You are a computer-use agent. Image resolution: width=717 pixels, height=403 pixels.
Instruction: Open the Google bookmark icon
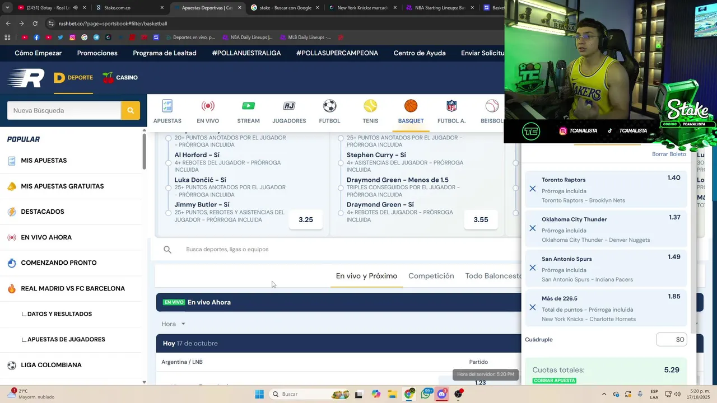pyautogui.click(x=84, y=38)
